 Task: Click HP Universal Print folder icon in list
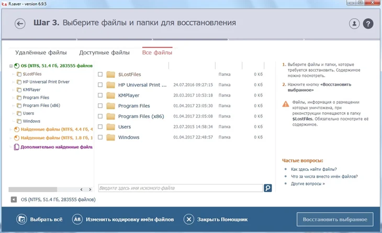(x=110, y=85)
